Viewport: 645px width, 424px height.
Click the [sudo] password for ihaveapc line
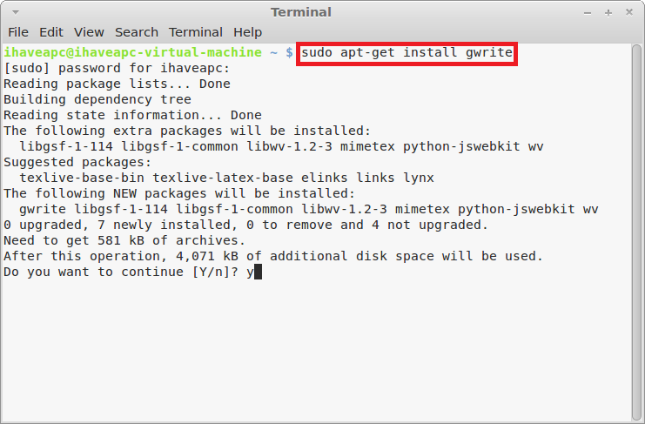[x=117, y=68]
